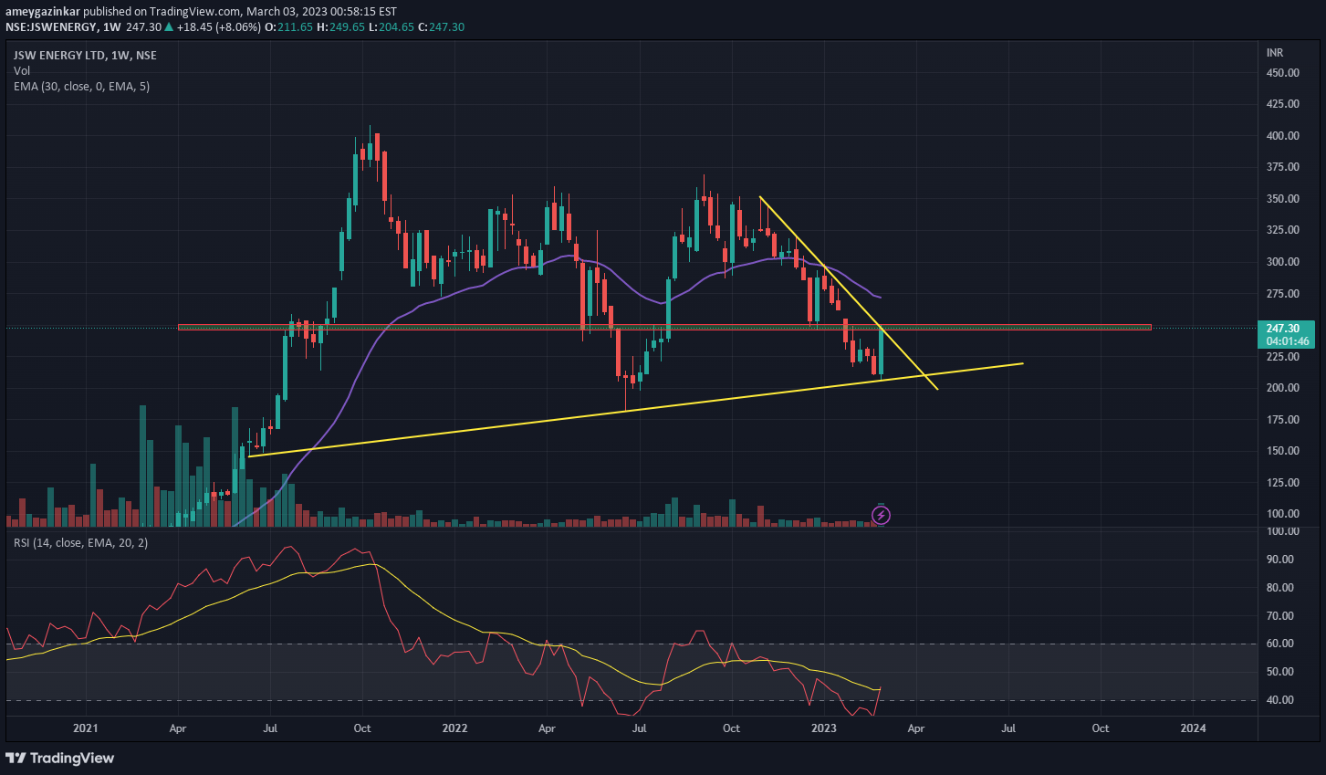1326x775 pixels.
Task: Click the +18.45 (+8.06%) change value
Action: point(218,27)
